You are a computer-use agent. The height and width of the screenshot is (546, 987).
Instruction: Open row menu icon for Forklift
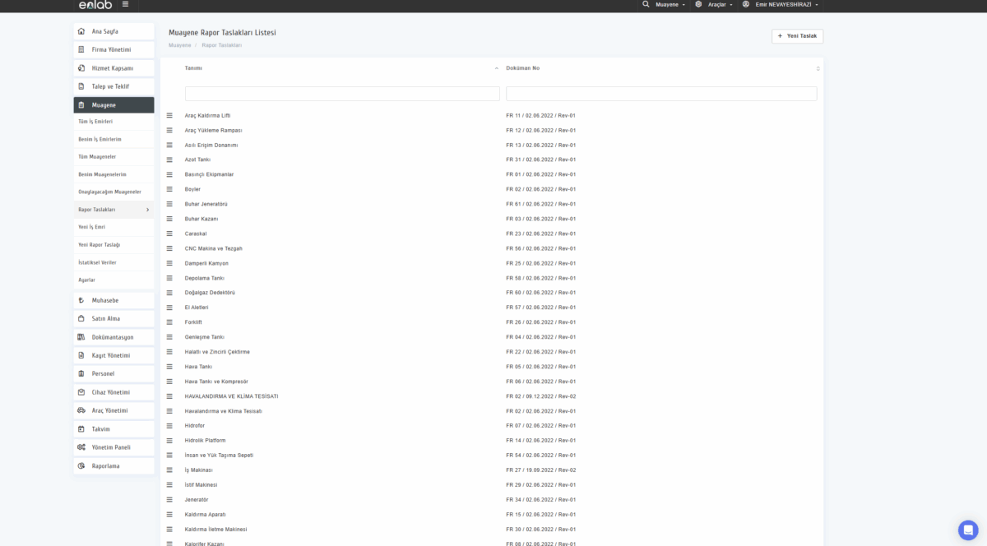(169, 322)
